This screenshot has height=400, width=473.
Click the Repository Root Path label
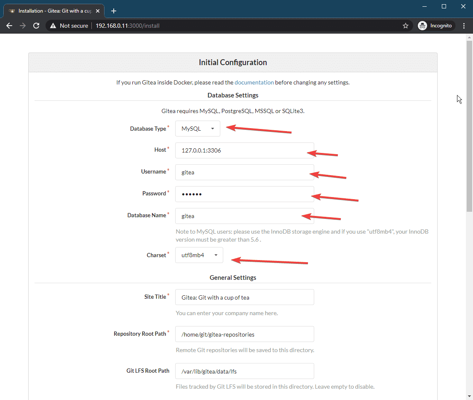tap(140, 334)
